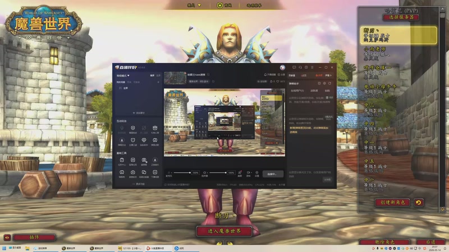Click the download-arrow circle icon in interactive tools
Screen dimensions: 449x252
tap(122, 141)
